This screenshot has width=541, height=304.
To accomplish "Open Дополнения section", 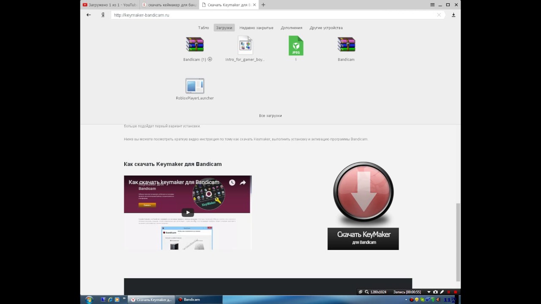I will (292, 28).
